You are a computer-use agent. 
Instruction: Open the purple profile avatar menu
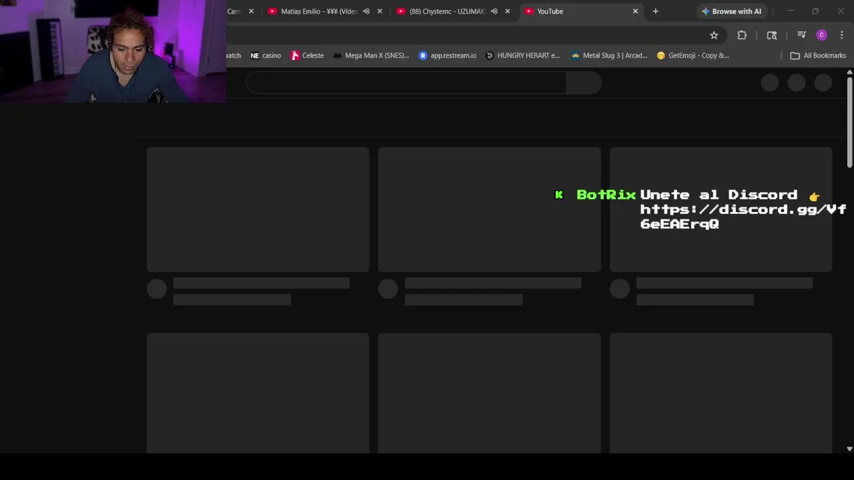[822, 35]
